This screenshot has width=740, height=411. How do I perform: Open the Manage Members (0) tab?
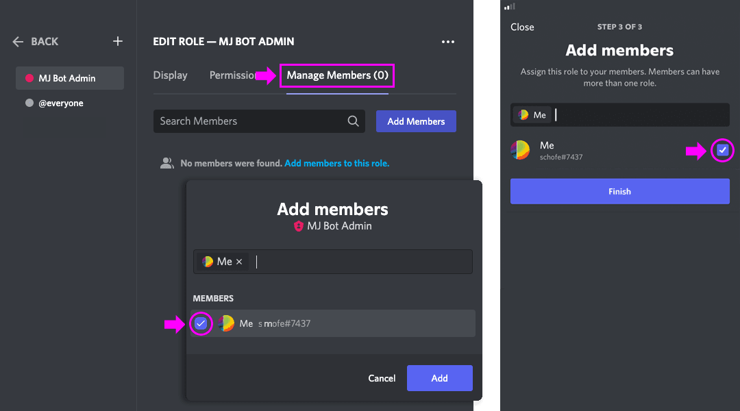[337, 75]
